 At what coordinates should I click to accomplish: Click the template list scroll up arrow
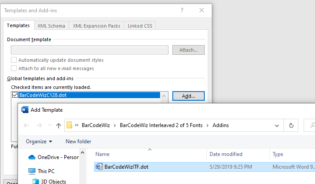[164, 96]
